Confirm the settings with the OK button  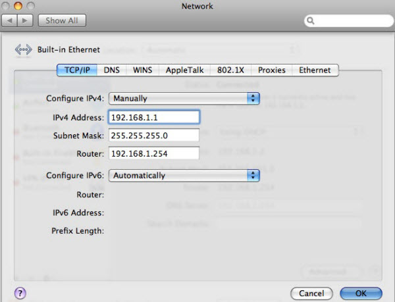pyautogui.click(x=361, y=292)
